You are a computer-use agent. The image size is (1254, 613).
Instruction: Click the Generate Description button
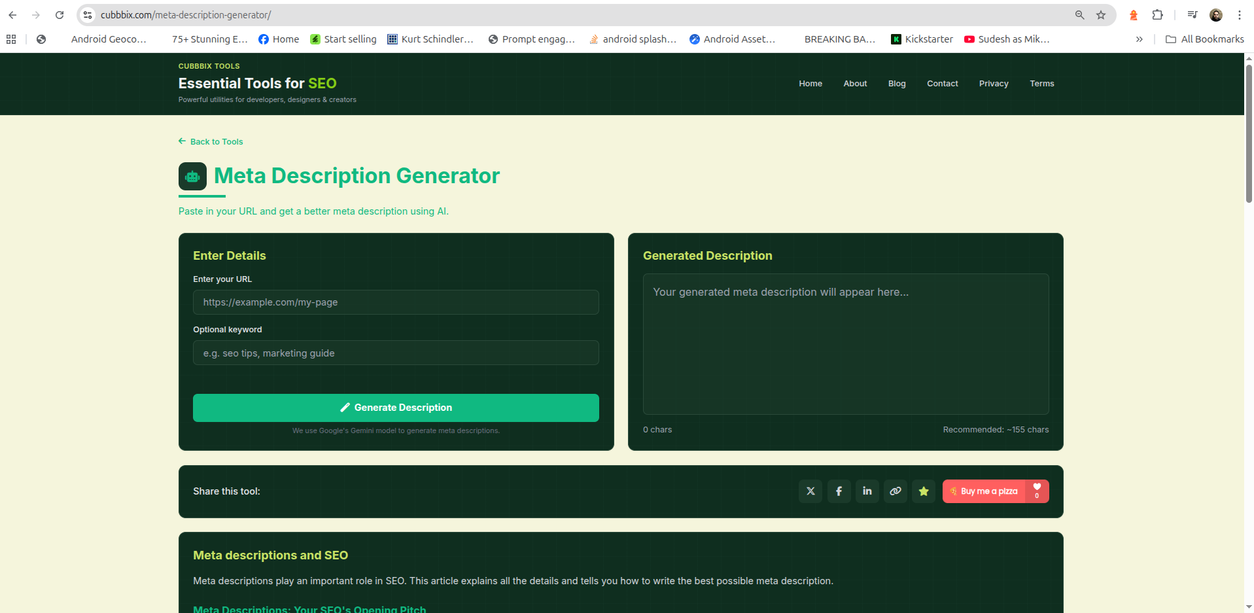tap(395, 407)
